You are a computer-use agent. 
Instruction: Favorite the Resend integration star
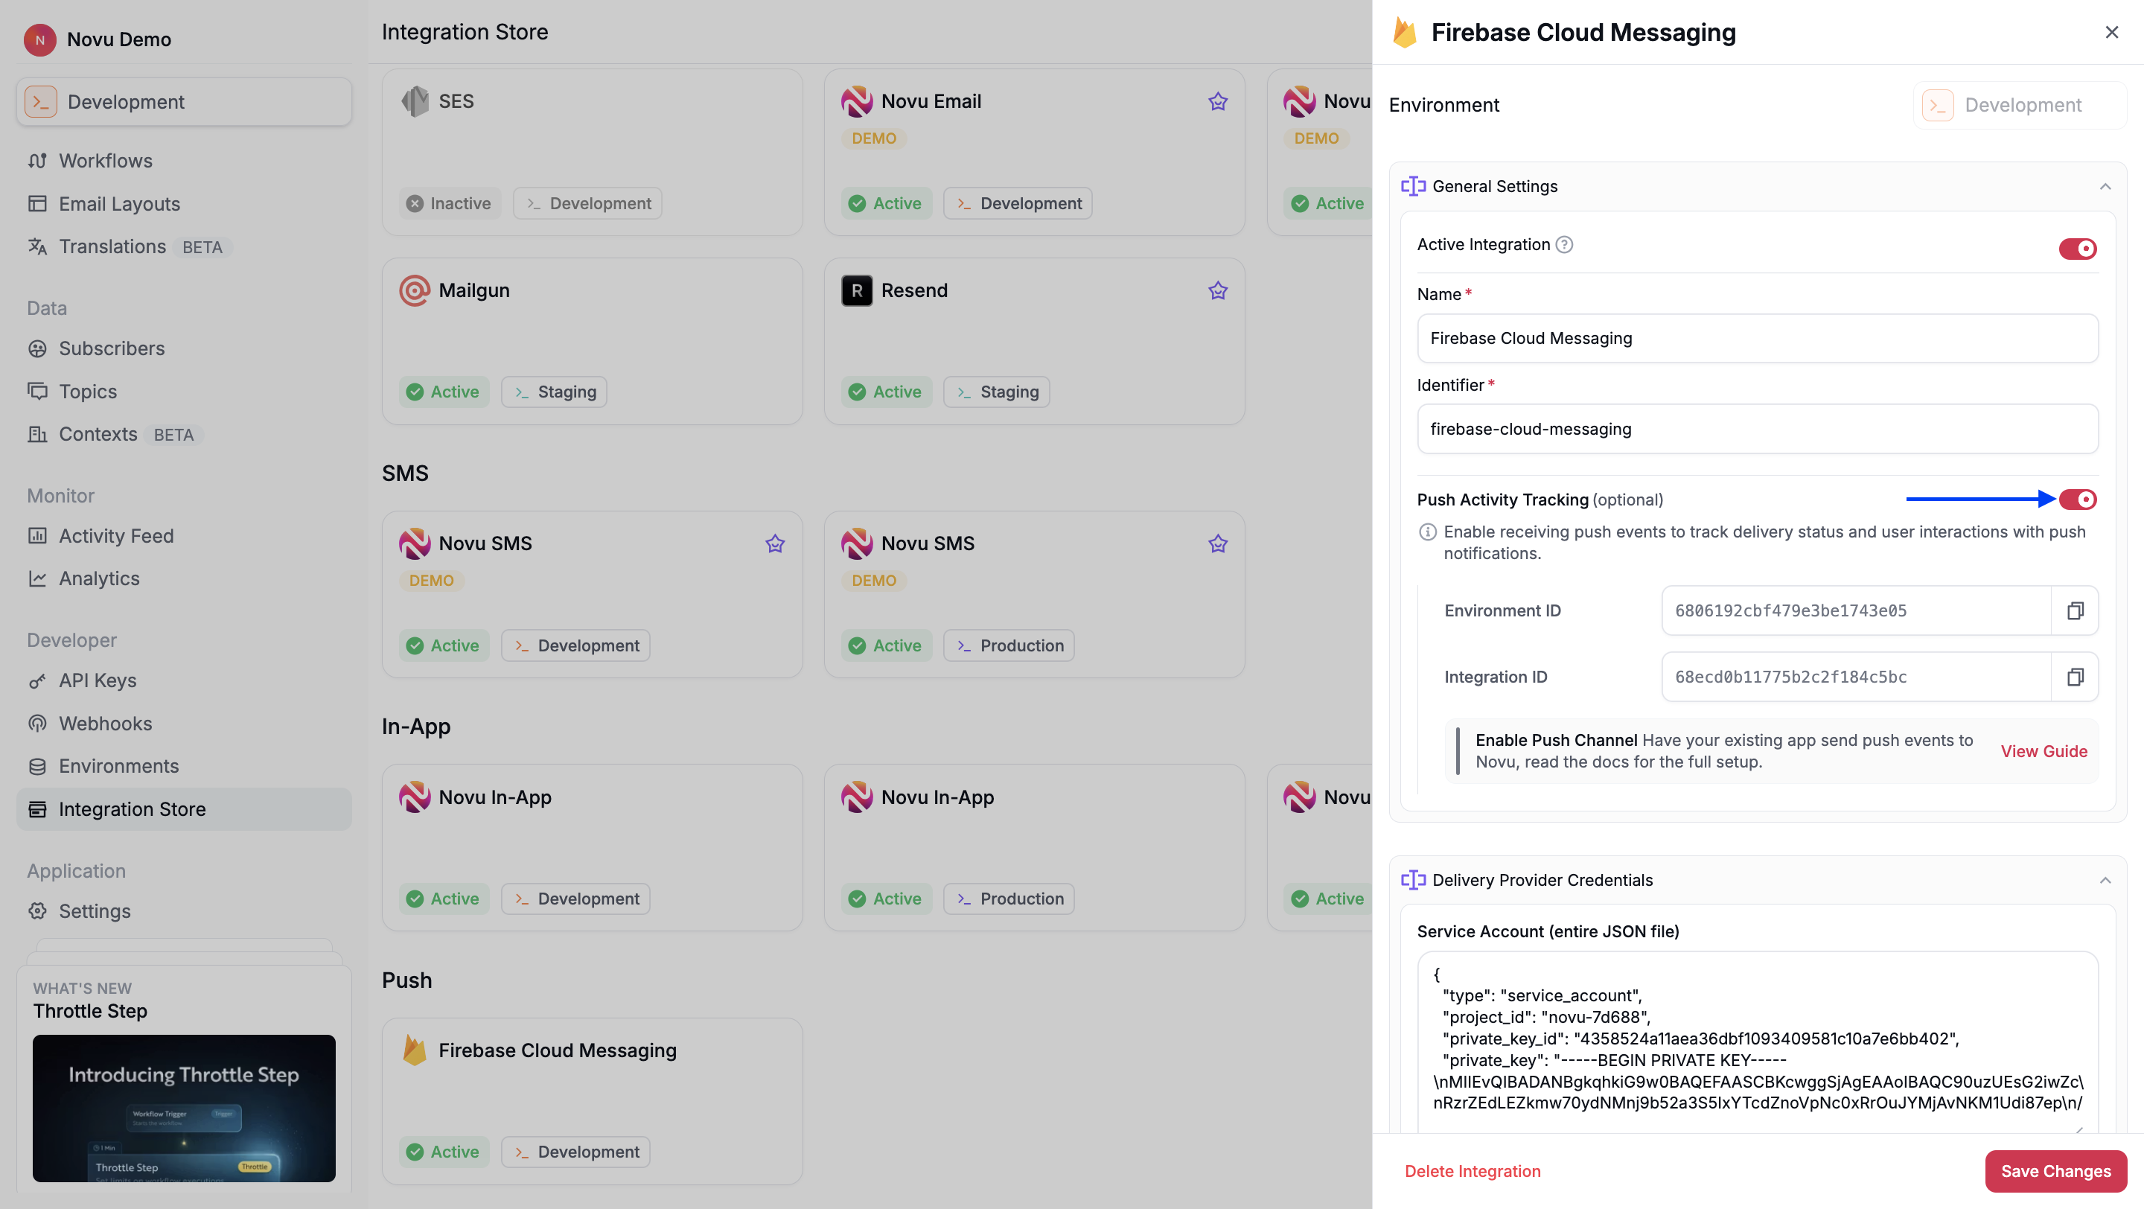pos(1217,290)
